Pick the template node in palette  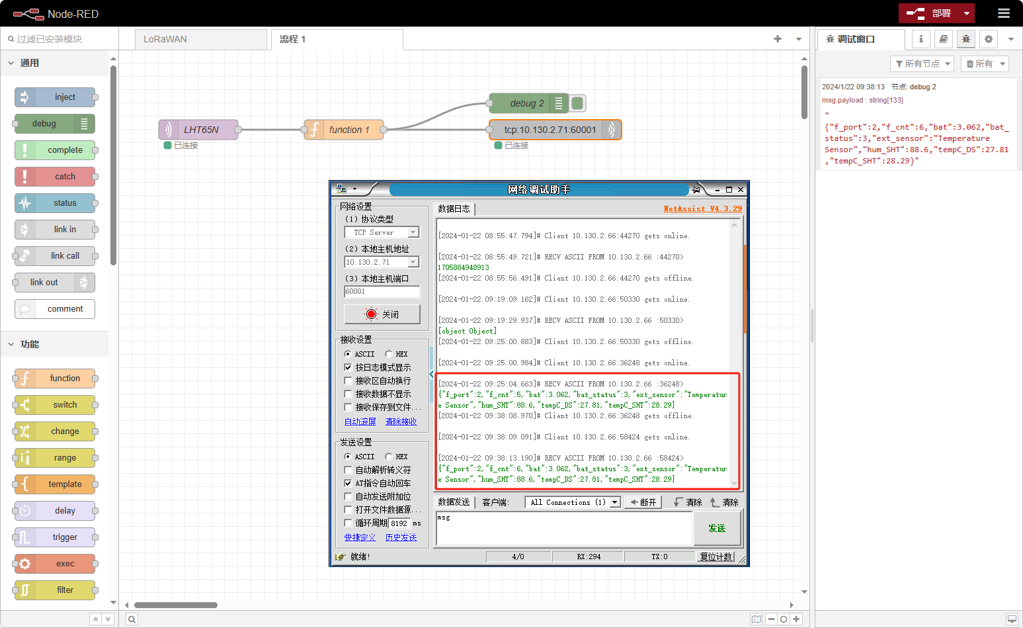(55, 484)
